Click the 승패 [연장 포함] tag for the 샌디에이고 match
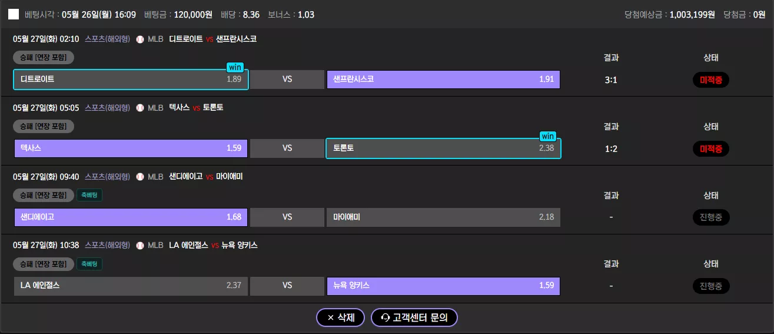The image size is (774, 334). pos(44,195)
